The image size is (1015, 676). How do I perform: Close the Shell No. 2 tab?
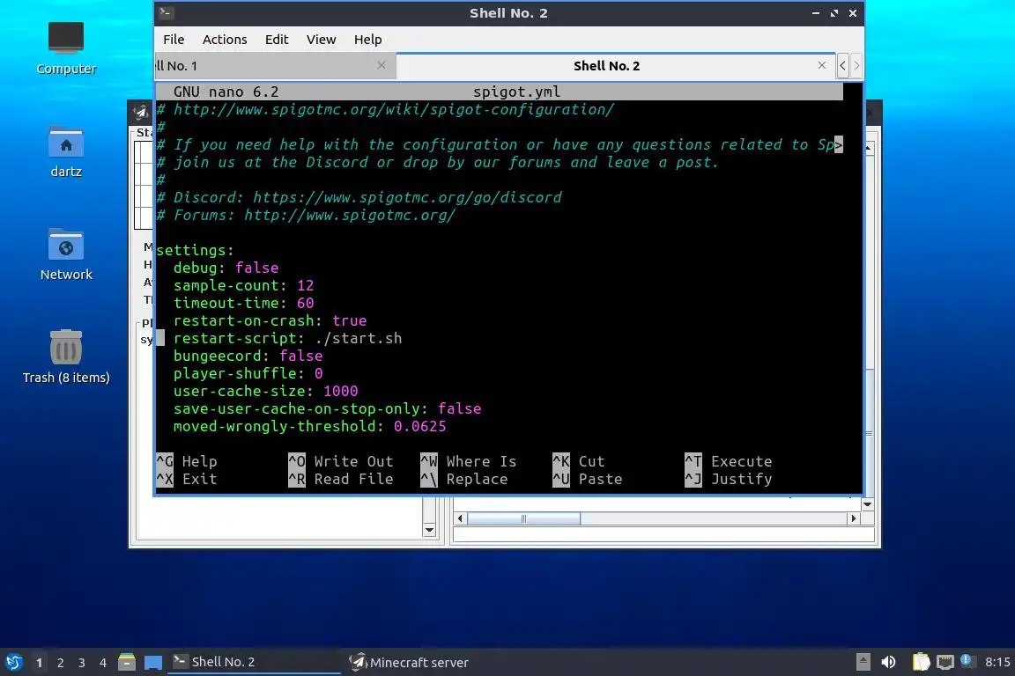tap(821, 64)
